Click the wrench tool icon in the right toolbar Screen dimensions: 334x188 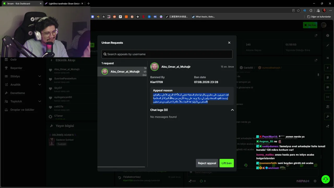coord(328,116)
